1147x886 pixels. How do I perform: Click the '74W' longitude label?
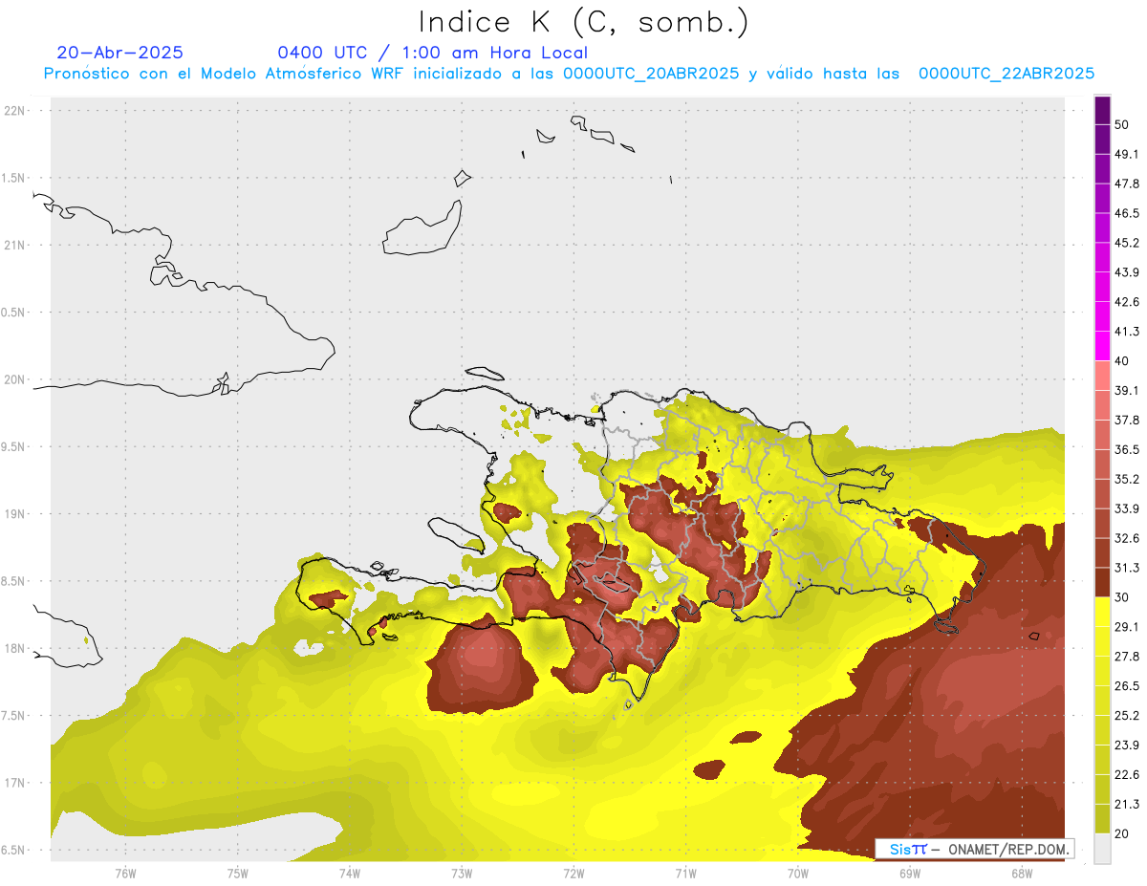pos(349,874)
